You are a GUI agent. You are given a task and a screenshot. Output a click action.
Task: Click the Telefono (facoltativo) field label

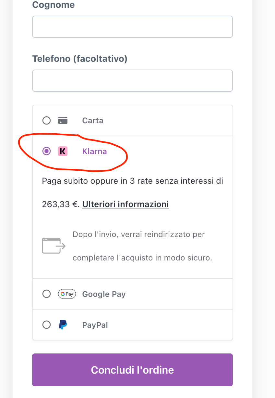(x=80, y=59)
